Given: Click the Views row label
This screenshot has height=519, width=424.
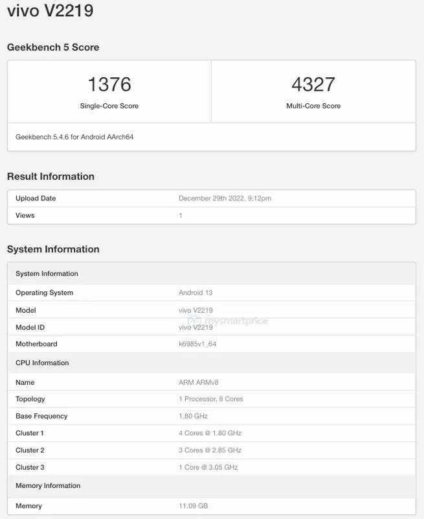Looking at the screenshot, I should 25,215.
